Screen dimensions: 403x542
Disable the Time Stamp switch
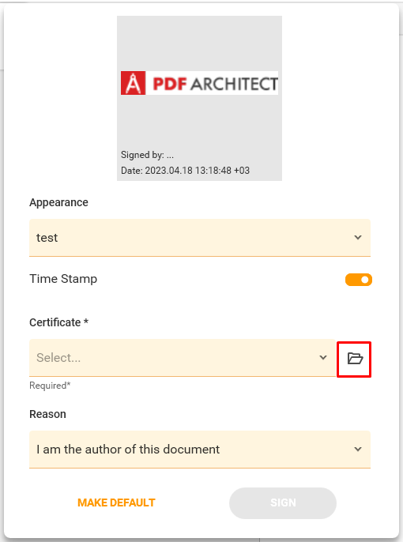(359, 280)
